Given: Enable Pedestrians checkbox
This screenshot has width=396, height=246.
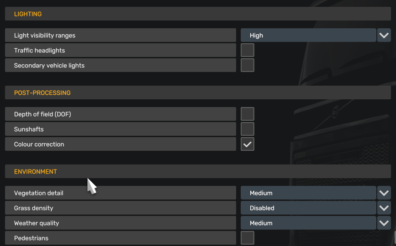Looking at the screenshot, I should [248, 238].
